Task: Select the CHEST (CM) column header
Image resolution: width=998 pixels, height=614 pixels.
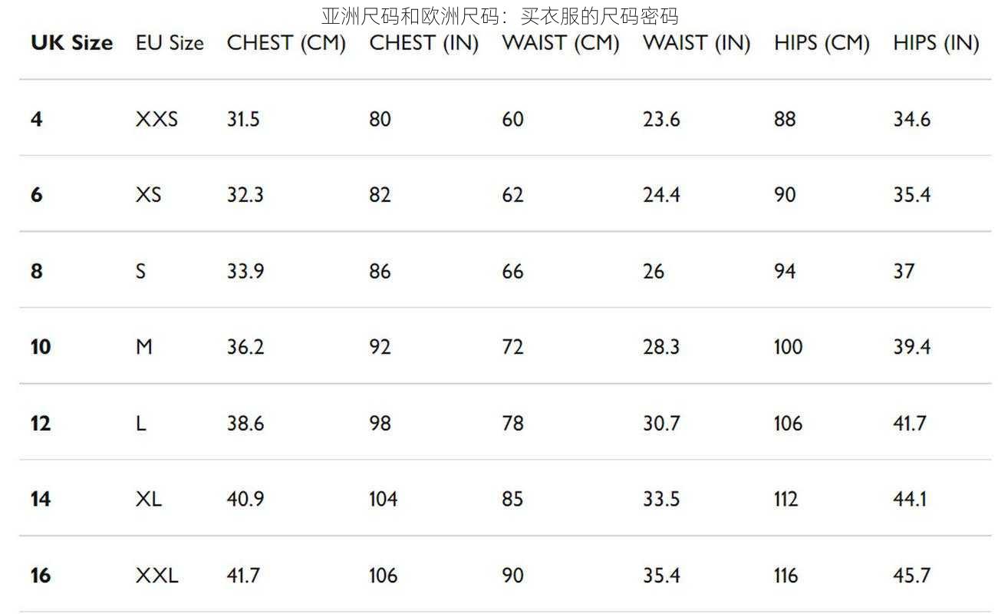Action: (286, 43)
